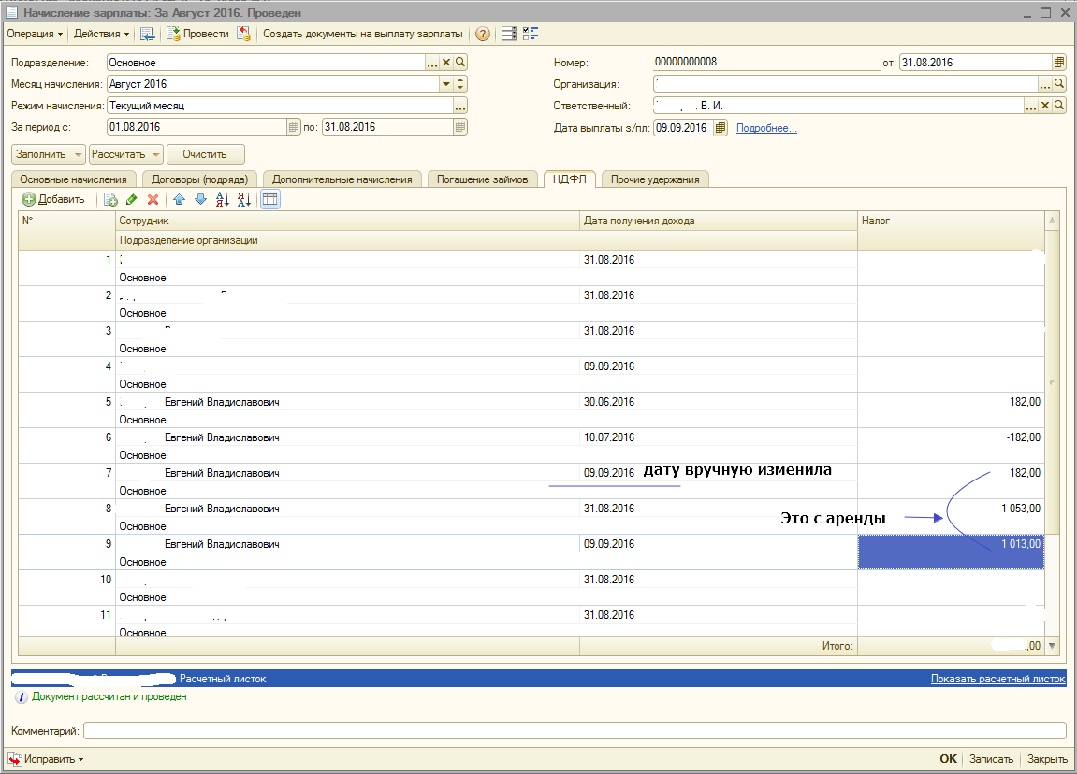Viewport: 1077px width, 774px height.
Task: Expand the Рассчитать dropdown button
Action: click(x=154, y=154)
